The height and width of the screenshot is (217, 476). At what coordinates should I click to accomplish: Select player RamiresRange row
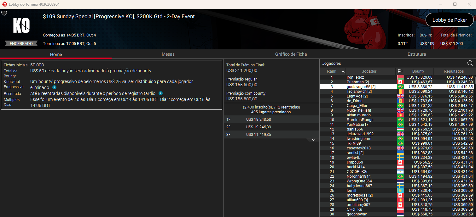pyautogui.click(x=397, y=120)
